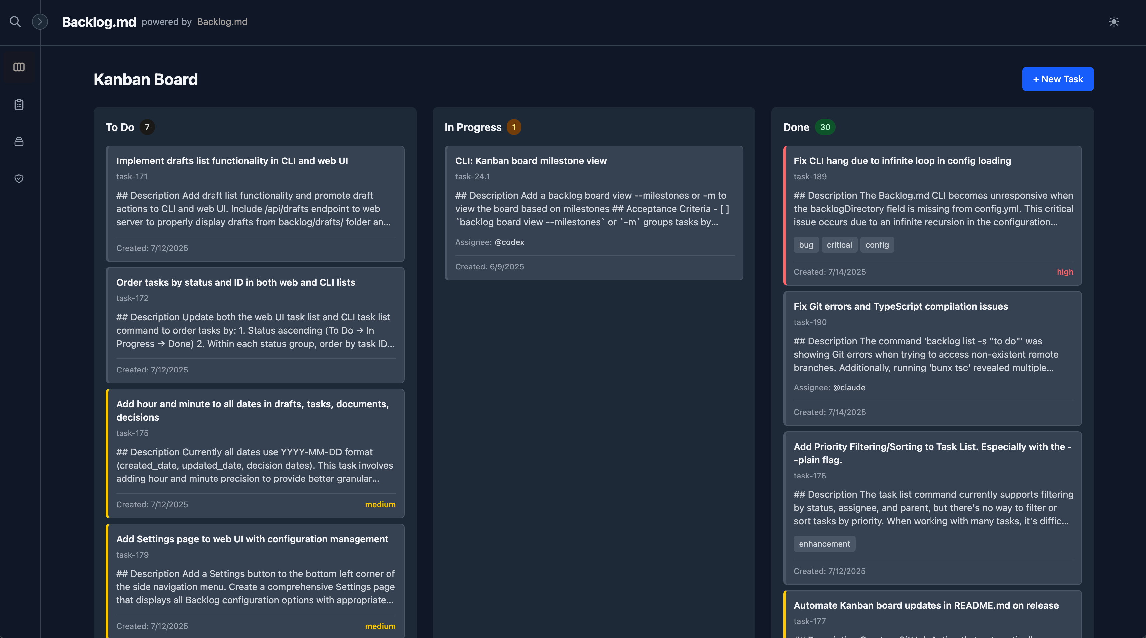The width and height of the screenshot is (1146, 638).
Task: Open card Order tasks by status and ID
Action: [x=255, y=325]
